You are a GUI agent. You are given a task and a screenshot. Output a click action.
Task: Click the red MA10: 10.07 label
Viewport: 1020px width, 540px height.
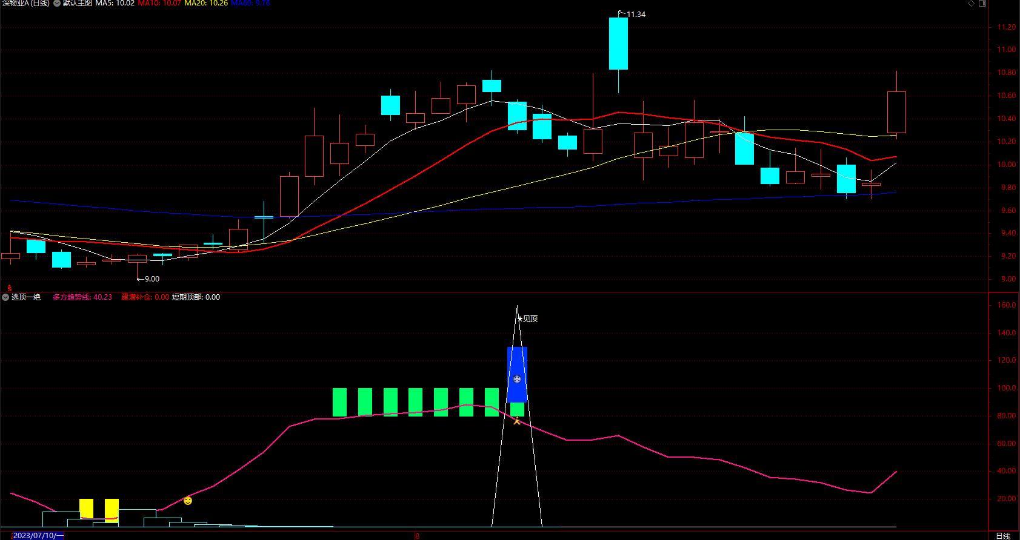tap(159, 3)
